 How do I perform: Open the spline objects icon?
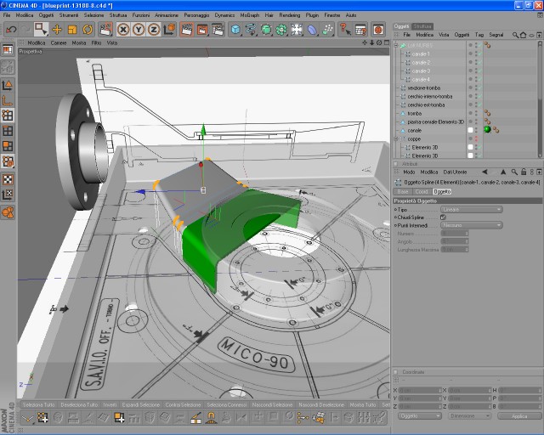pyautogui.click(x=251, y=30)
